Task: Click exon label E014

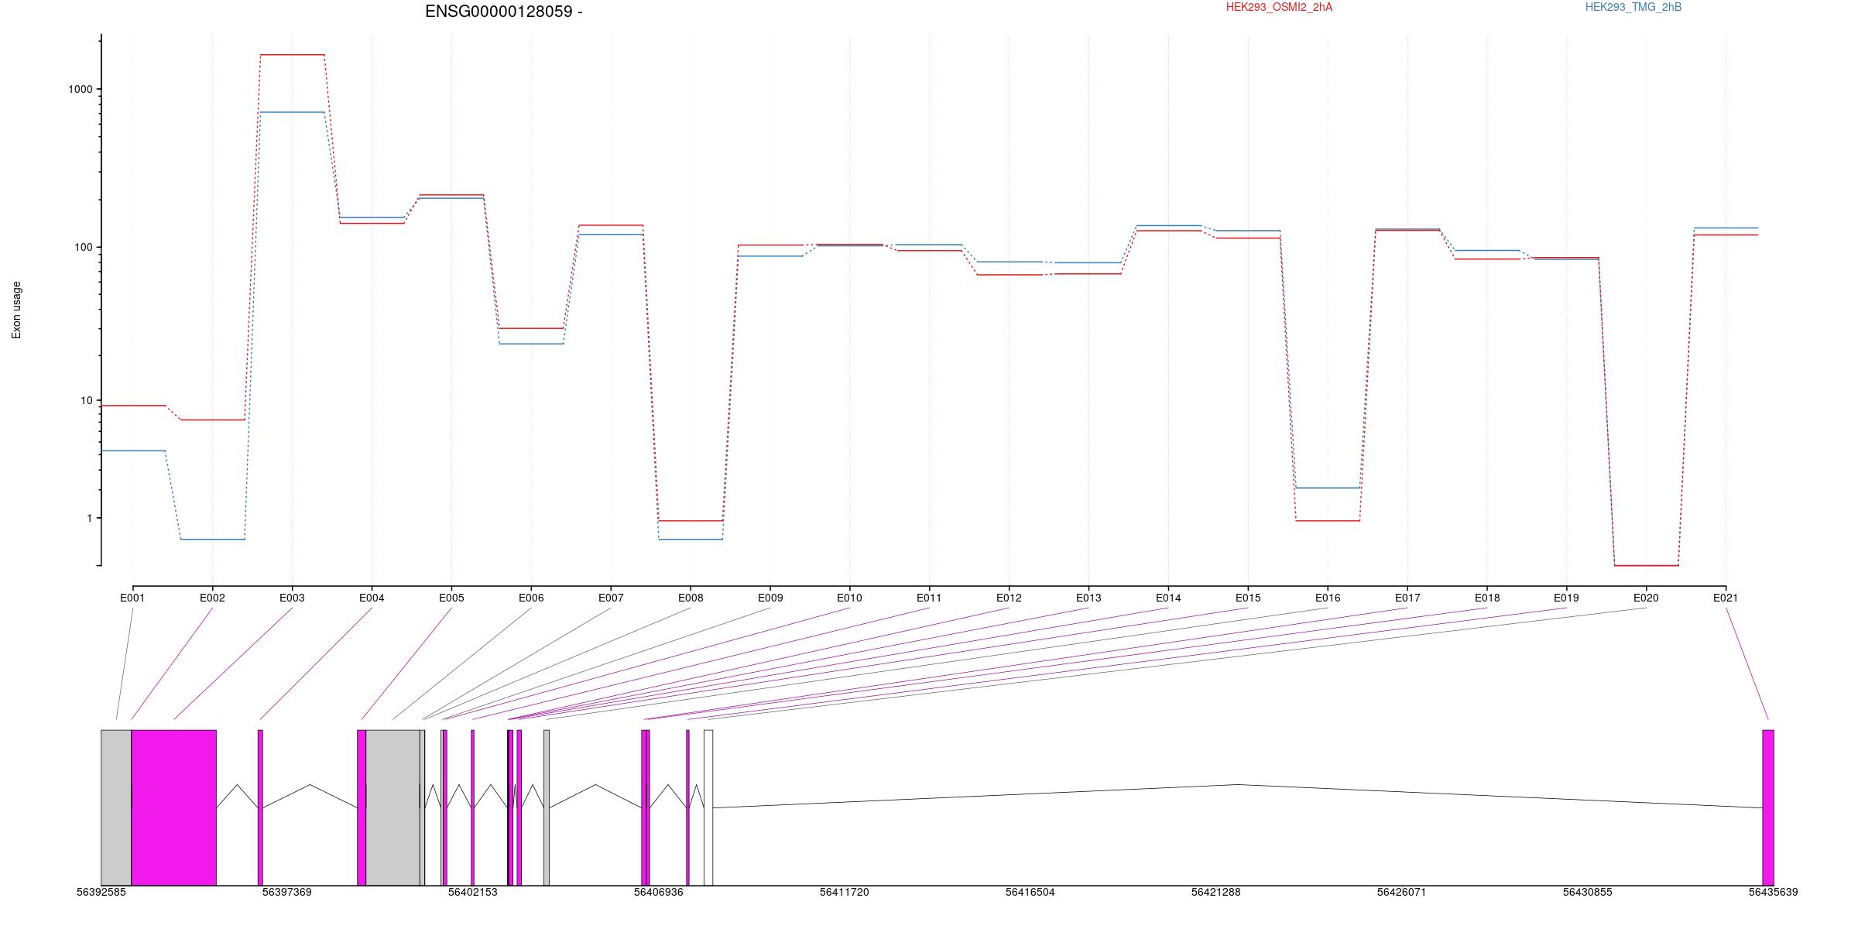Action: coord(1168,598)
